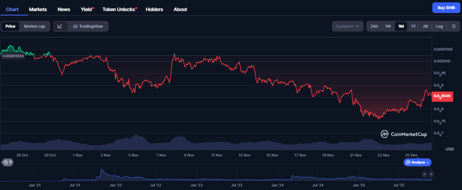
Task: Grab the left range handle of navigator
Action: [x=424, y=174]
